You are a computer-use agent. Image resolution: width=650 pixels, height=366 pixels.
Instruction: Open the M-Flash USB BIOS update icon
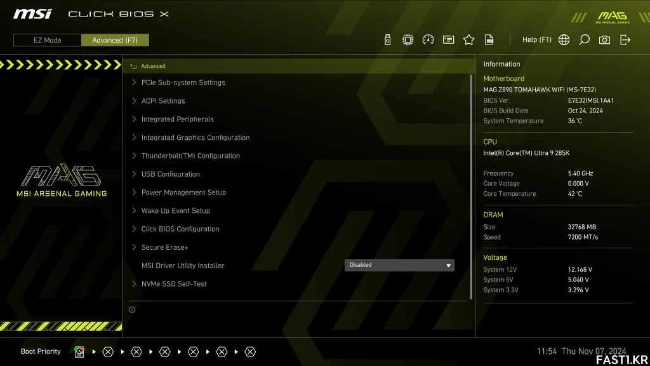point(387,40)
